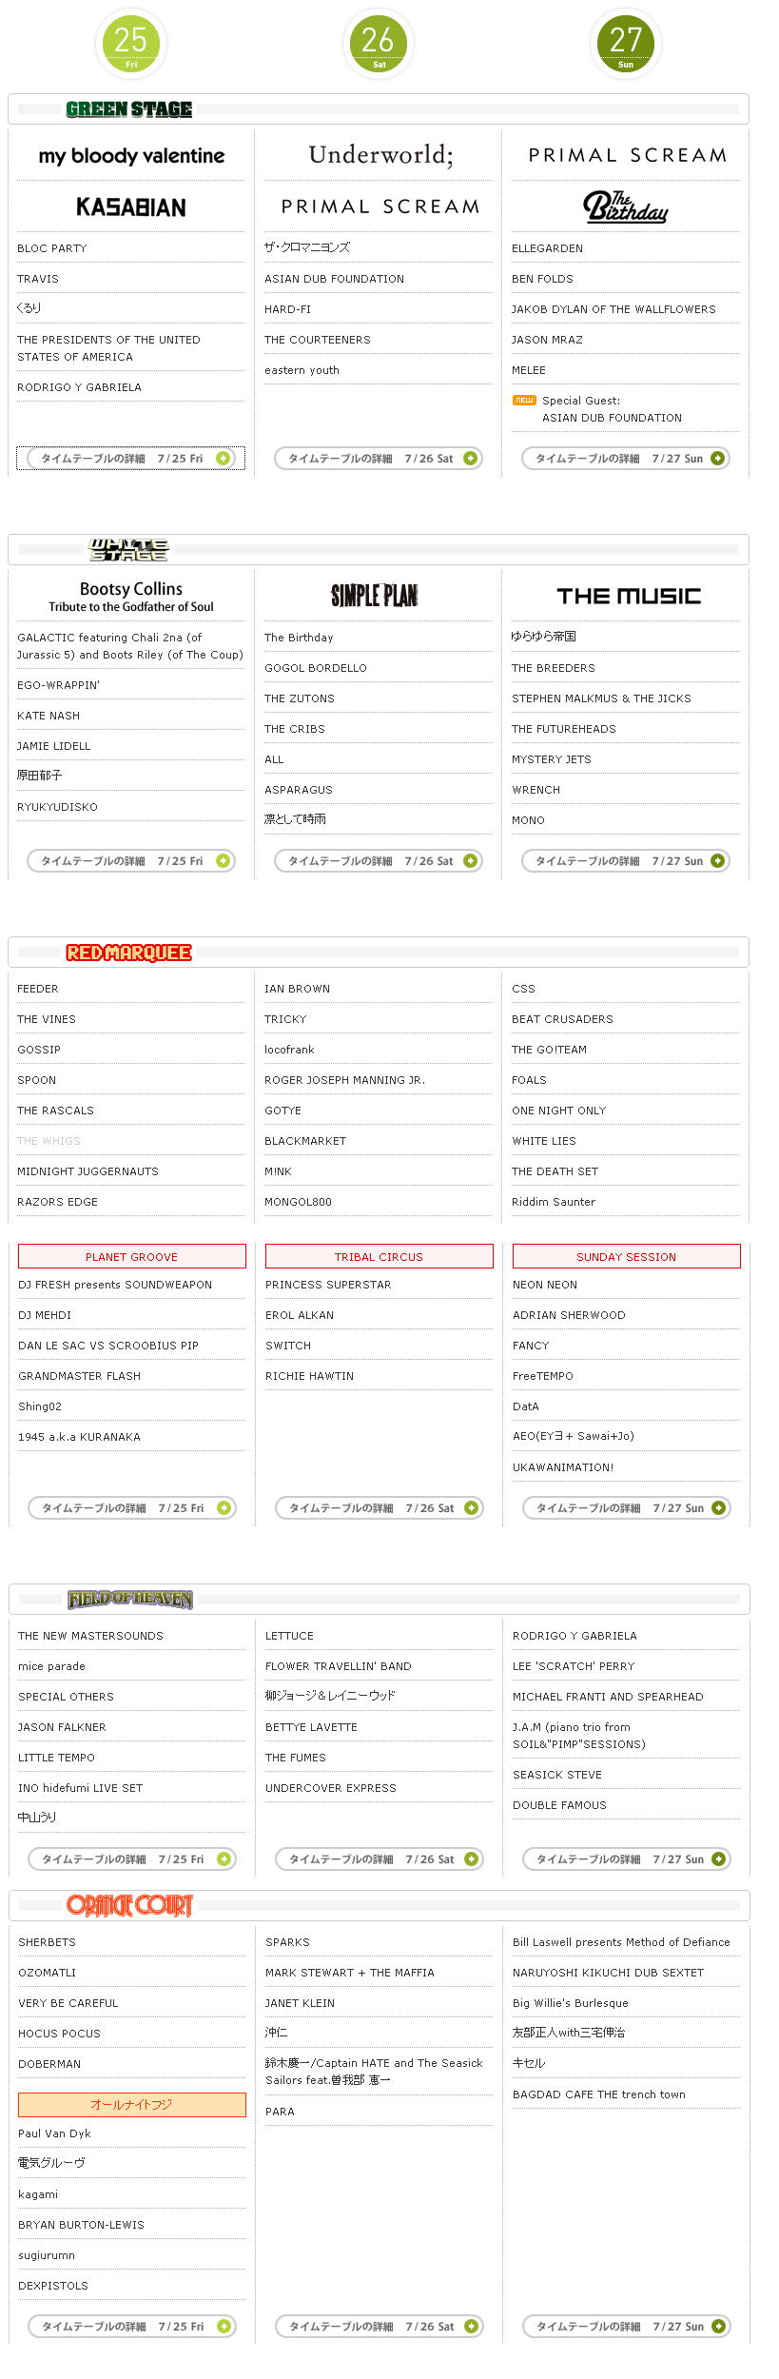Open Orange Court timetable details for 7/25 Fri

point(132,2327)
